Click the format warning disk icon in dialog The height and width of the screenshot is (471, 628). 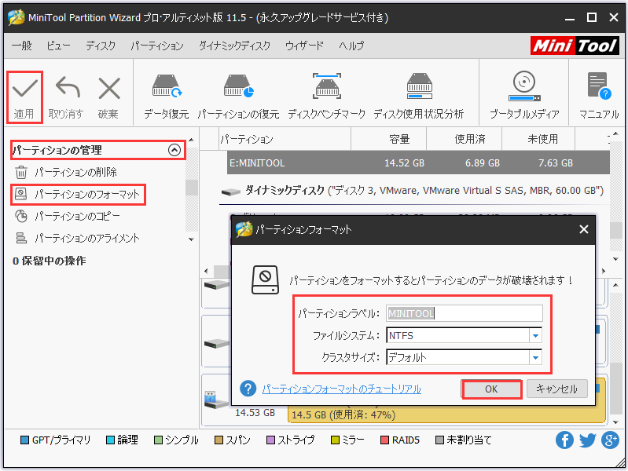[x=265, y=279]
